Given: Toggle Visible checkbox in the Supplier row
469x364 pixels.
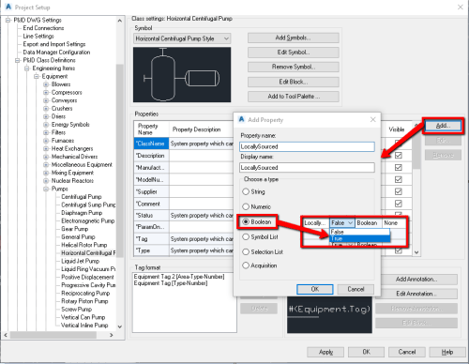Looking at the screenshot, I should [398, 191].
